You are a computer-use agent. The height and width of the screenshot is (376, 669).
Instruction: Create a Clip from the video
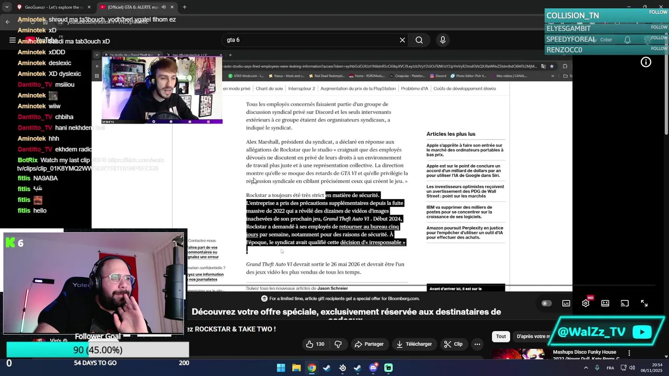453,344
